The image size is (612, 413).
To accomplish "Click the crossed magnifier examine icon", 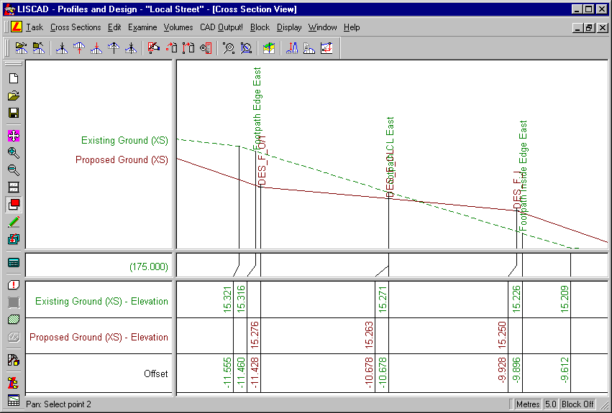I will pyautogui.click(x=246, y=48).
